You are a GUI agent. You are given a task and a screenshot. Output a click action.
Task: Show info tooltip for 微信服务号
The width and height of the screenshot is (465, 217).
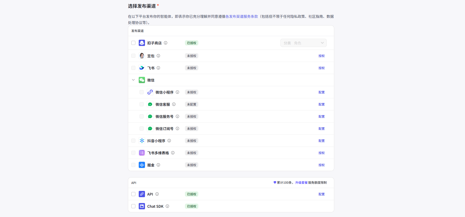[x=177, y=116]
